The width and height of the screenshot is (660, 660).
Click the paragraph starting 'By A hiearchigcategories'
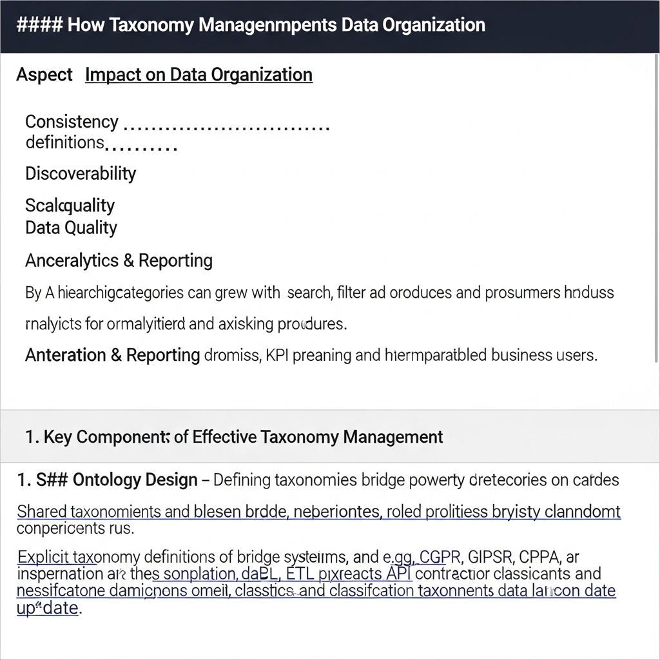319,293
